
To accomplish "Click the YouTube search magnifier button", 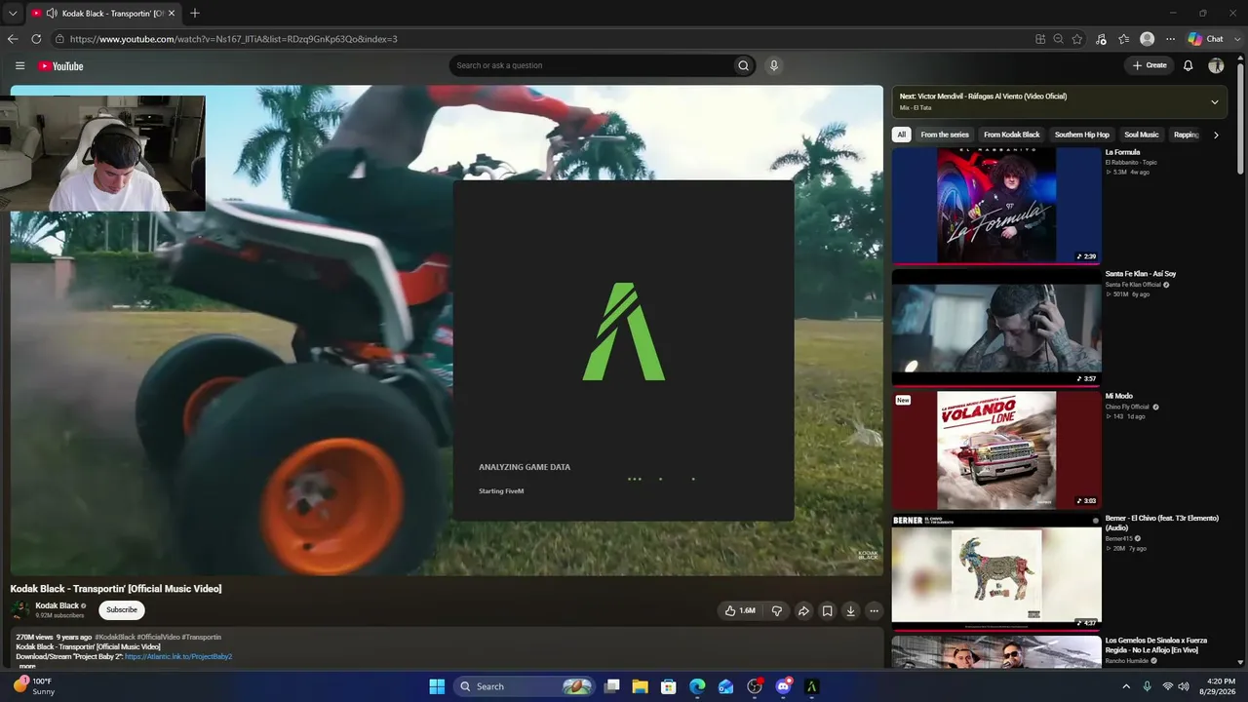I will coord(743,65).
